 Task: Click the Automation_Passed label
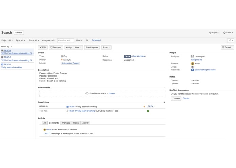tap(70, 63)
